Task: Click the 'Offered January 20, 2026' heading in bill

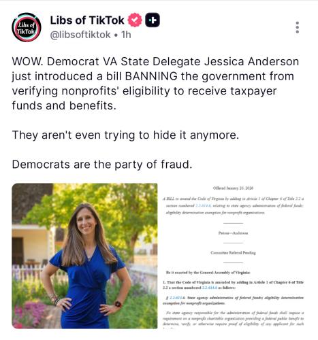Action: click(233, 188)
